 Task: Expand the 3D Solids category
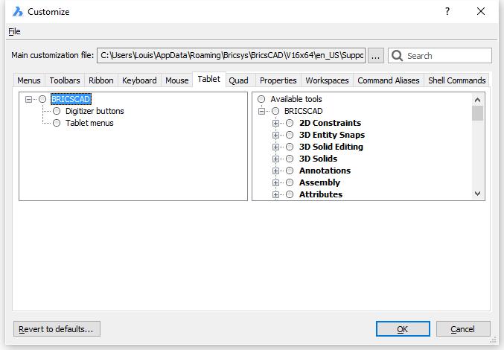(x=275, y=159)
